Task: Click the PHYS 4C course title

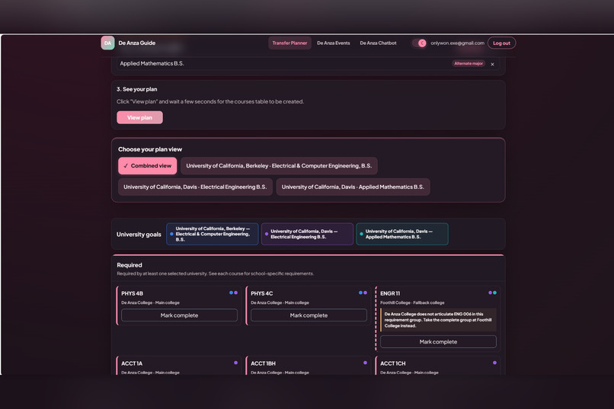Action: pos(262,293)
